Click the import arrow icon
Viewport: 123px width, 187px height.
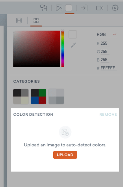(x=84, y=8)
